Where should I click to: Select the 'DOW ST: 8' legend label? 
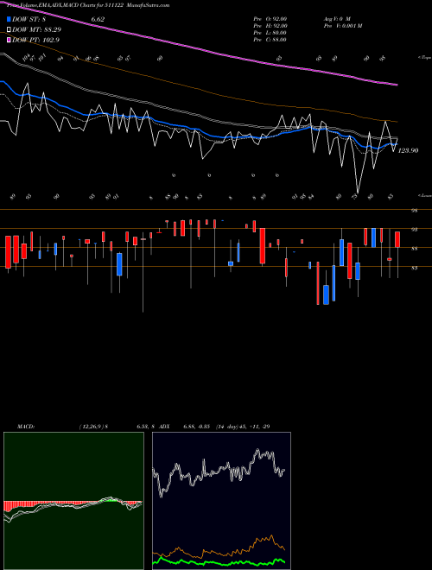coord(28,19)
